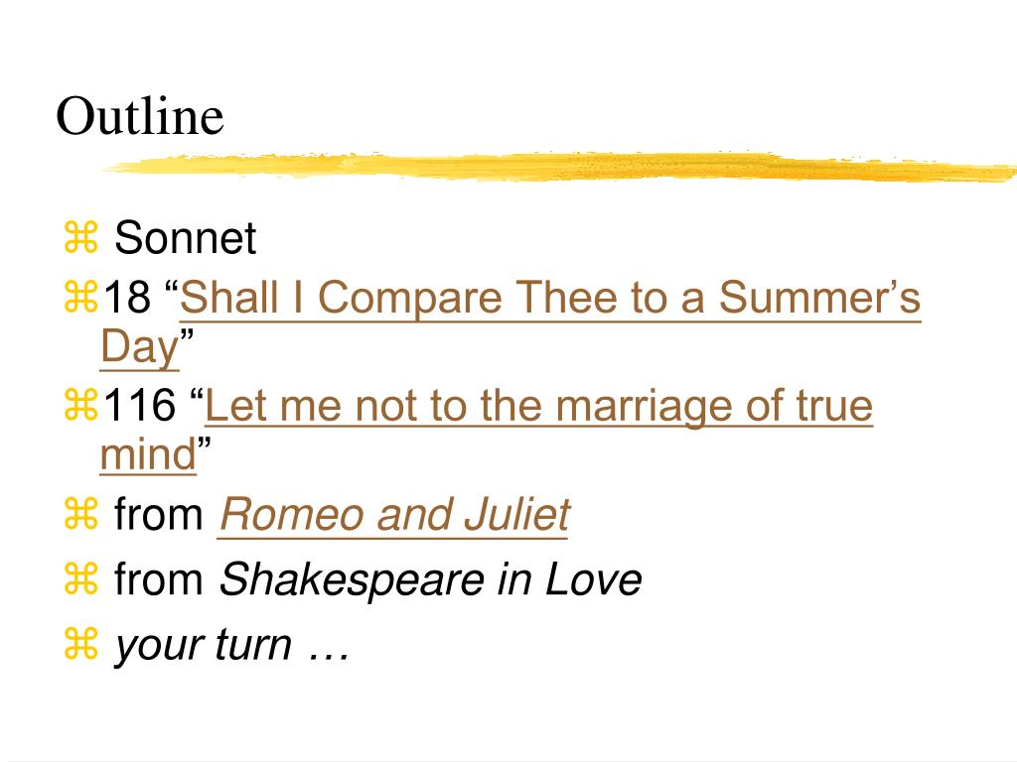
Task: Click the your turn italic text
Action: point(232,645)
